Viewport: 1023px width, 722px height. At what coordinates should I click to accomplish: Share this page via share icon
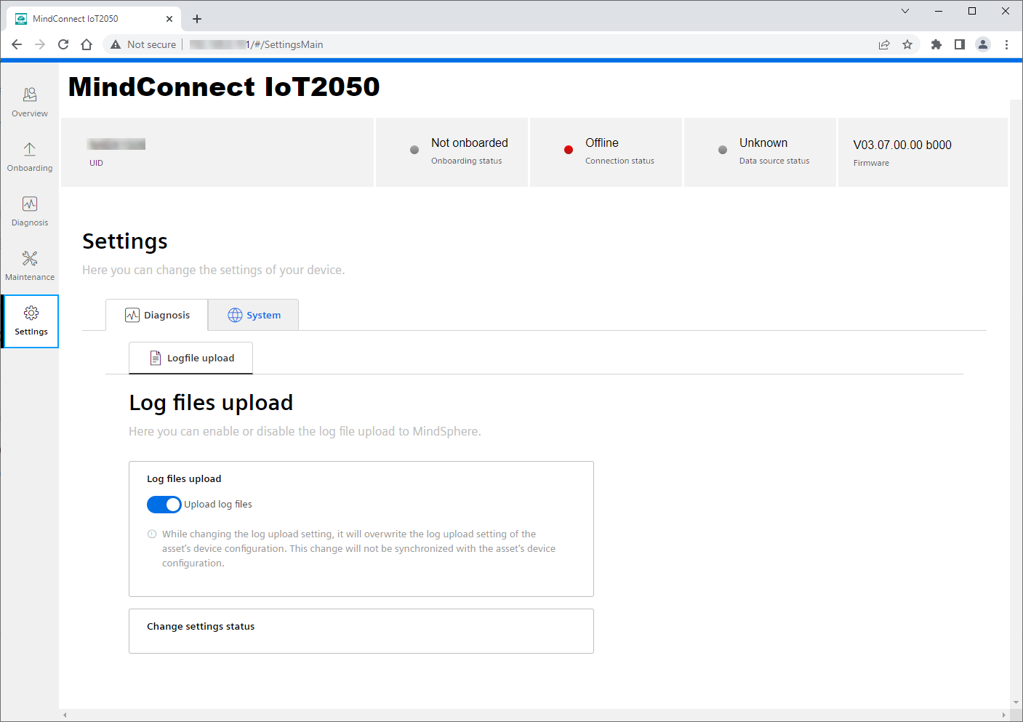pos(884,44)
